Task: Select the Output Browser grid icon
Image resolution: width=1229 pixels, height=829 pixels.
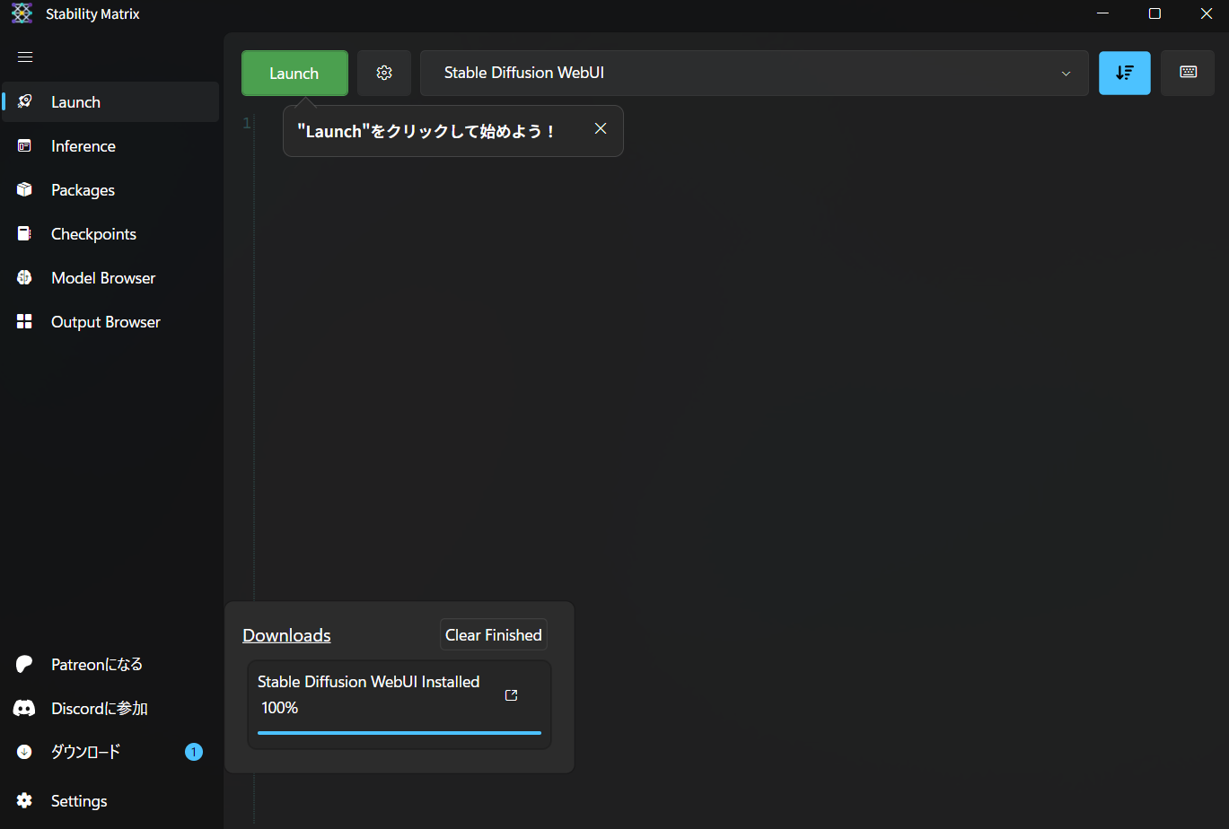Action: [24, 322]
